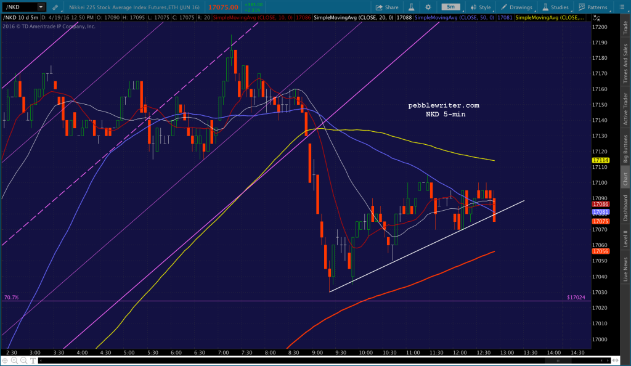The height and width of the screenshot is (366, 631).
Task: Click the R: 20 range value
Action: [x=203, y=18]
